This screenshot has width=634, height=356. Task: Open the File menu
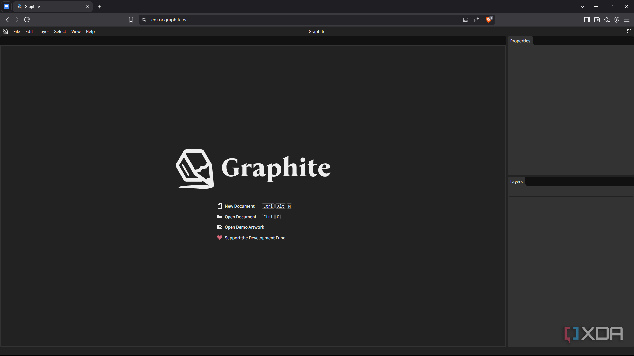tap(17, 31)
